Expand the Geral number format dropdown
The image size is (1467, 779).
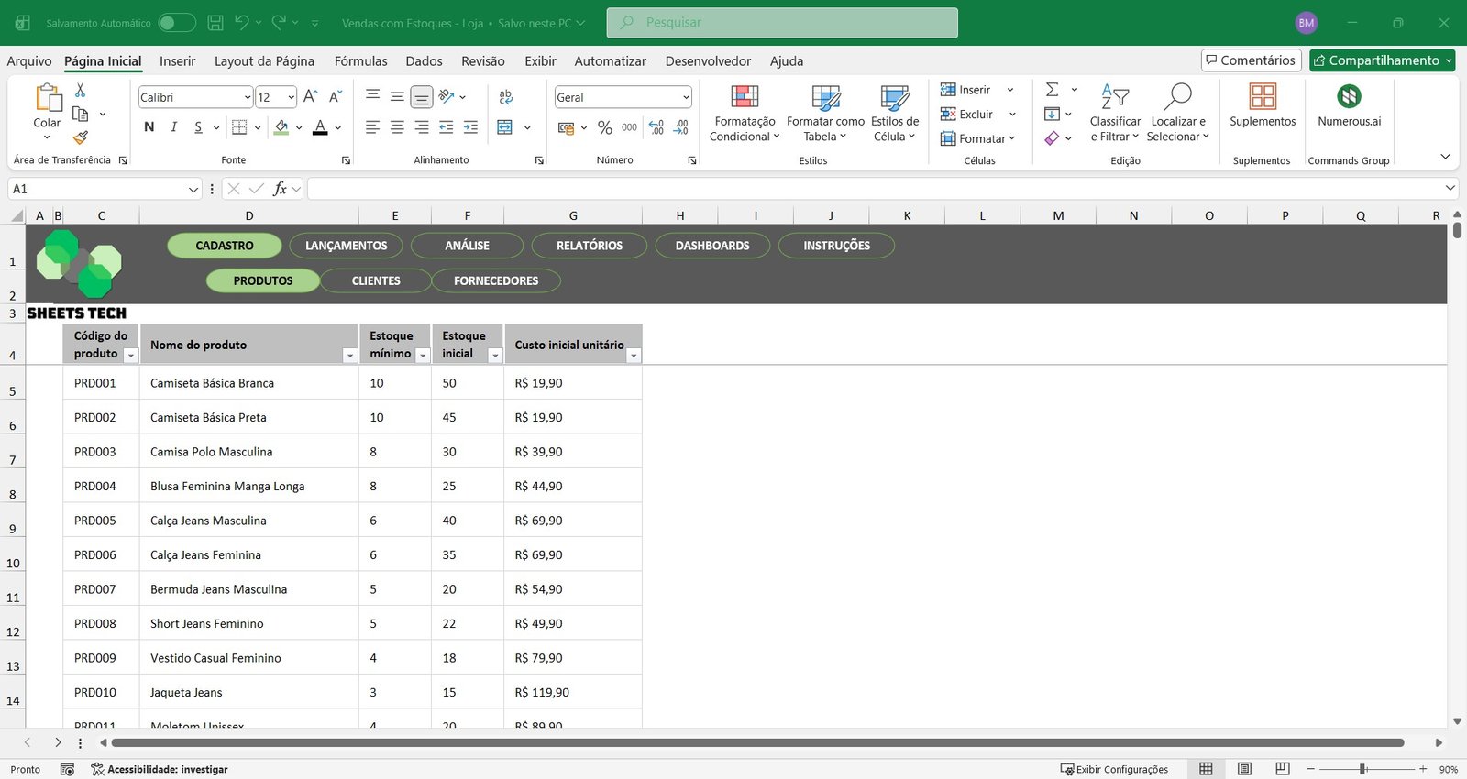click(x=686, y=97)
